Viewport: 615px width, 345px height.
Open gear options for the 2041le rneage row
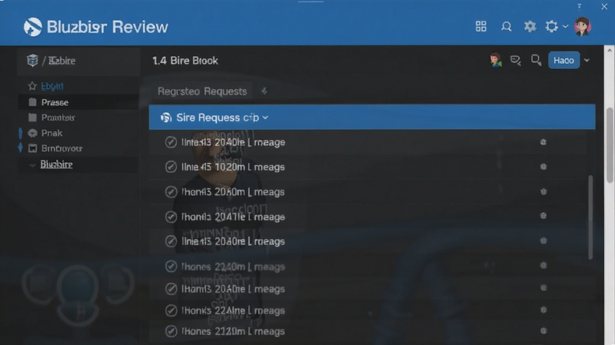tap(544, 216)
